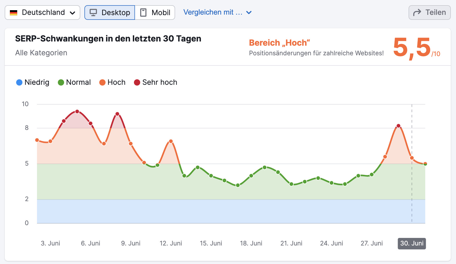The image size is (456, 264).
Task: Click the German flag icon
Action: tap(14, 12)
